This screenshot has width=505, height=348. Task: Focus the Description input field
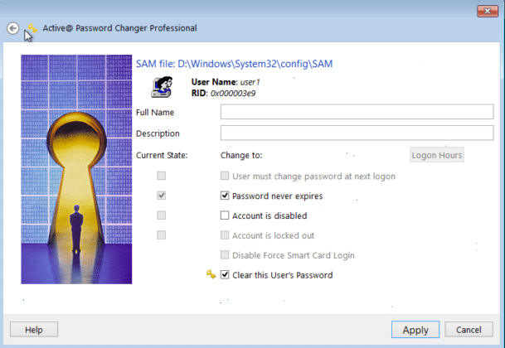357,133
